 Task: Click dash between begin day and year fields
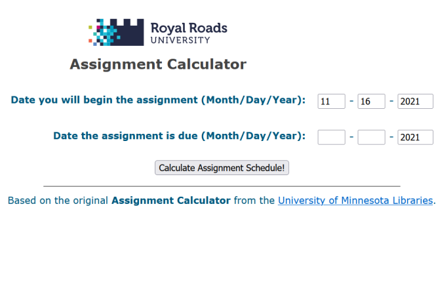(x=391, y=100)
